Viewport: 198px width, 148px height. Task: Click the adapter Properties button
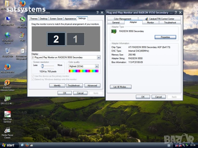165,37
